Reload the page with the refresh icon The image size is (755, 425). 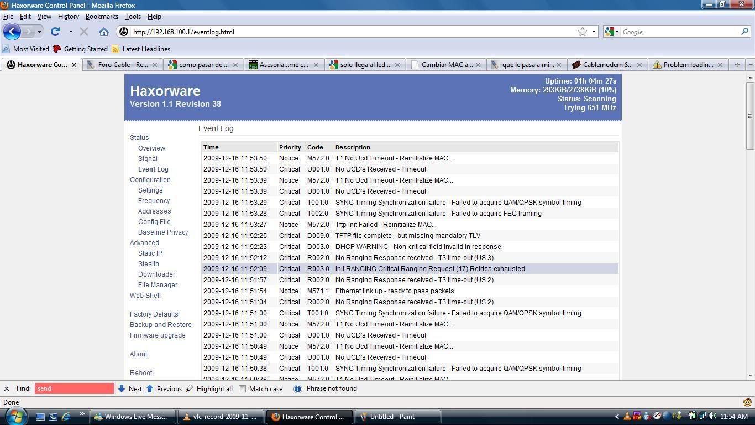(x=55, y=32)
